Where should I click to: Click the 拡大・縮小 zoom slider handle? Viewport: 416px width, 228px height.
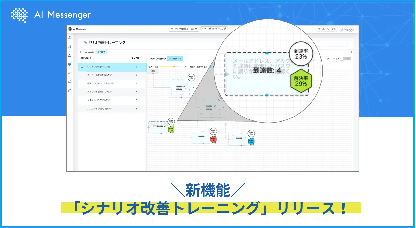pyautogui.click(x=174, y=67)
